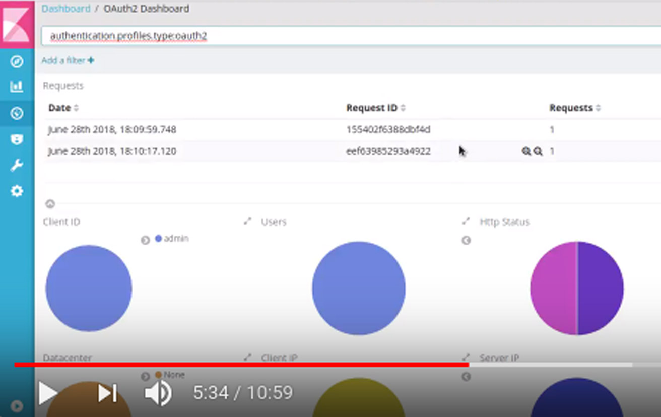Click Add a filter link

click(67, 60)
